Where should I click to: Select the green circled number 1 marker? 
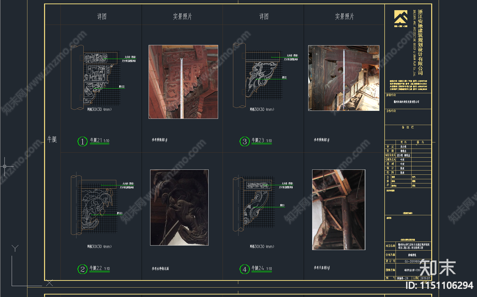pos(83,141)
